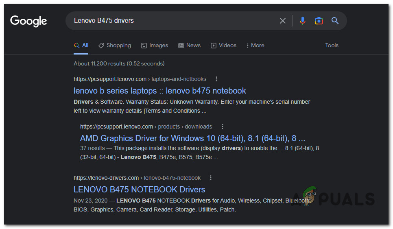Click the Google logo

click(x=28, y=21)
